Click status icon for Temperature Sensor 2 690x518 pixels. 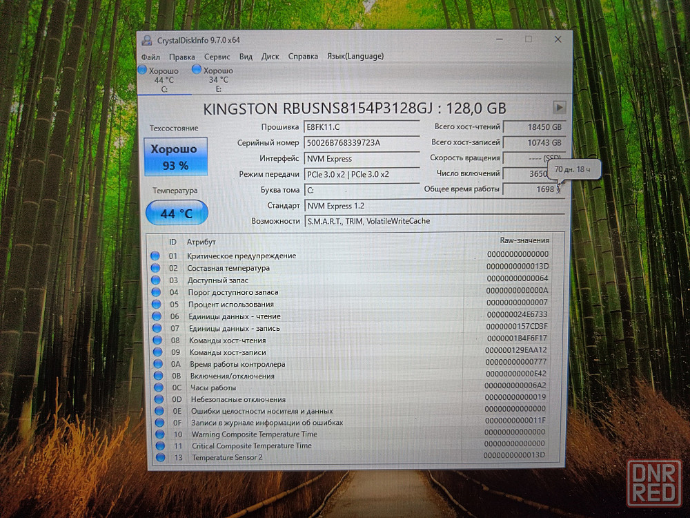(161, 457)
